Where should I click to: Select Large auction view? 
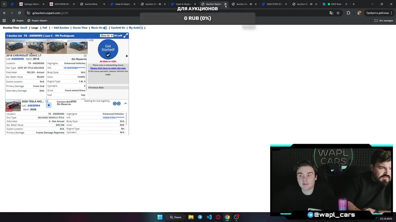[35, 28]
